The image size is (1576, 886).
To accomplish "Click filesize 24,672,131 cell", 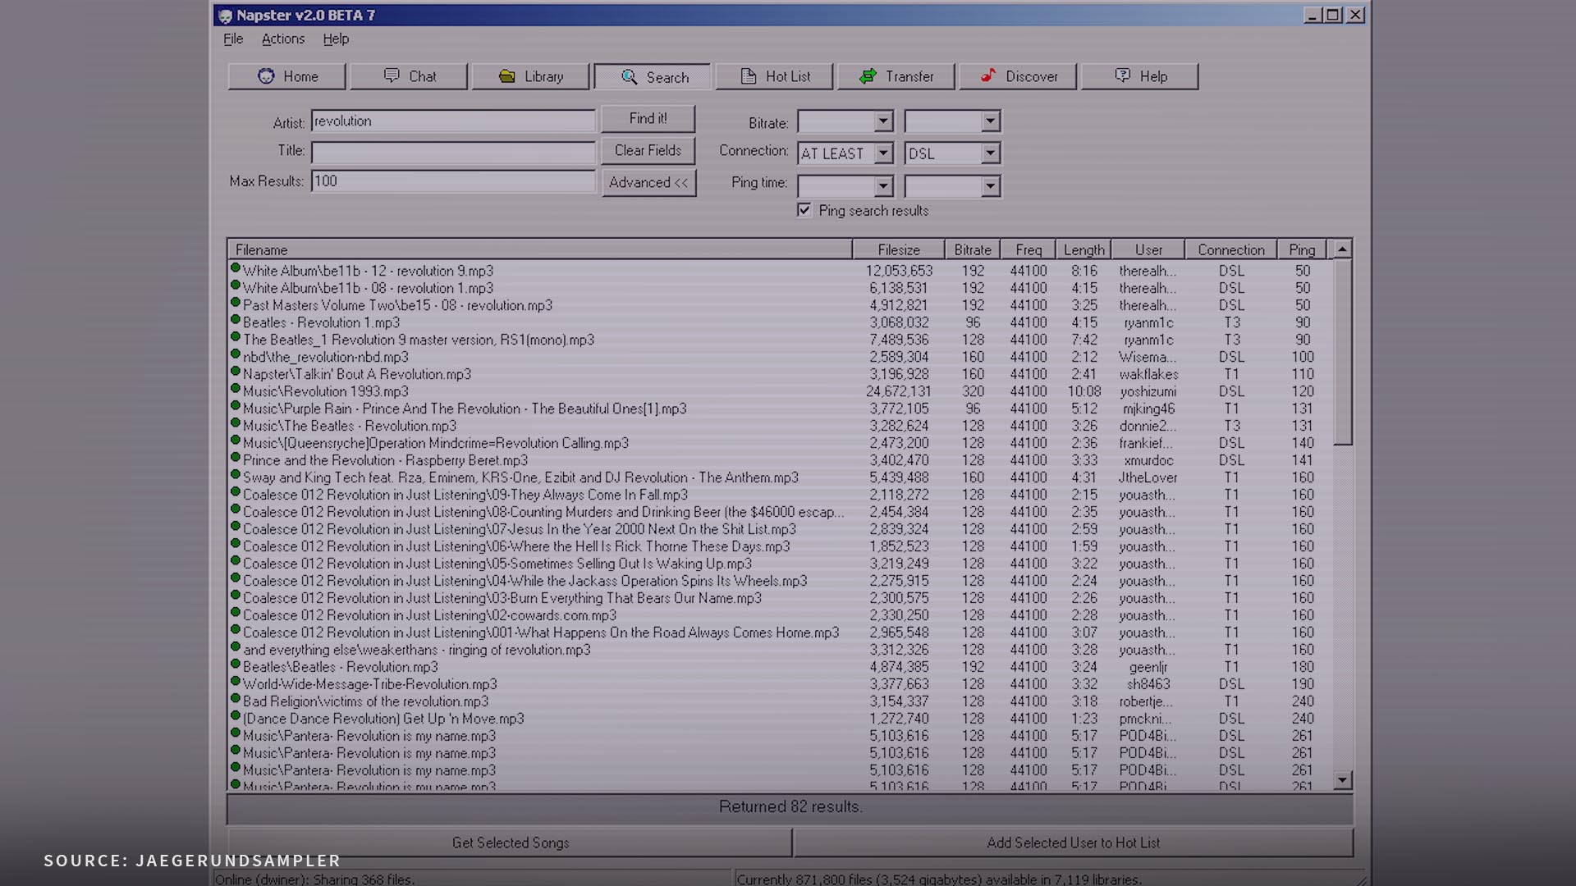I will point(899,391).
